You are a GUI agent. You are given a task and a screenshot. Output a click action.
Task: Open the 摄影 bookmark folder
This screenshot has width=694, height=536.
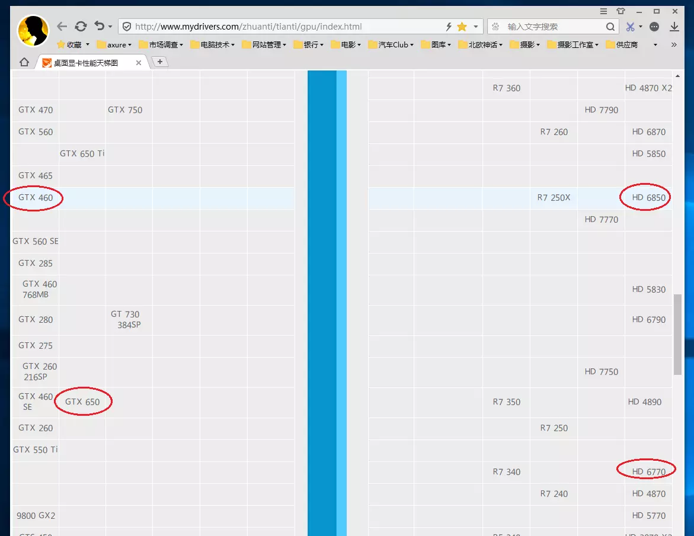click(525, 44)
